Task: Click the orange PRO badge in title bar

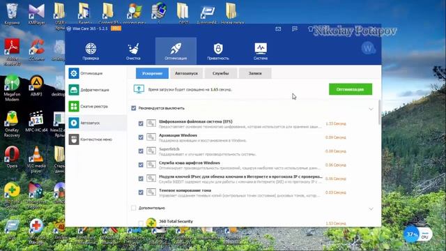Action: coord(116,29)
